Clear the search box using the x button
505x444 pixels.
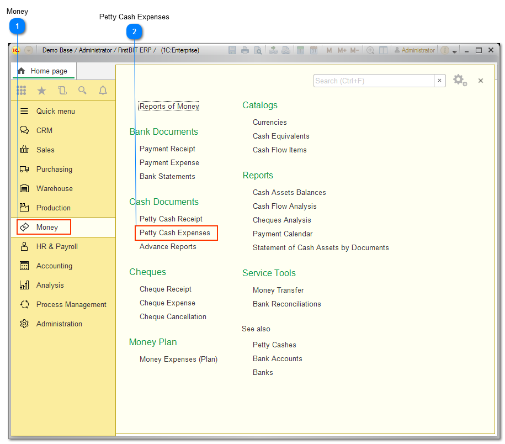[x=440, y=81]
